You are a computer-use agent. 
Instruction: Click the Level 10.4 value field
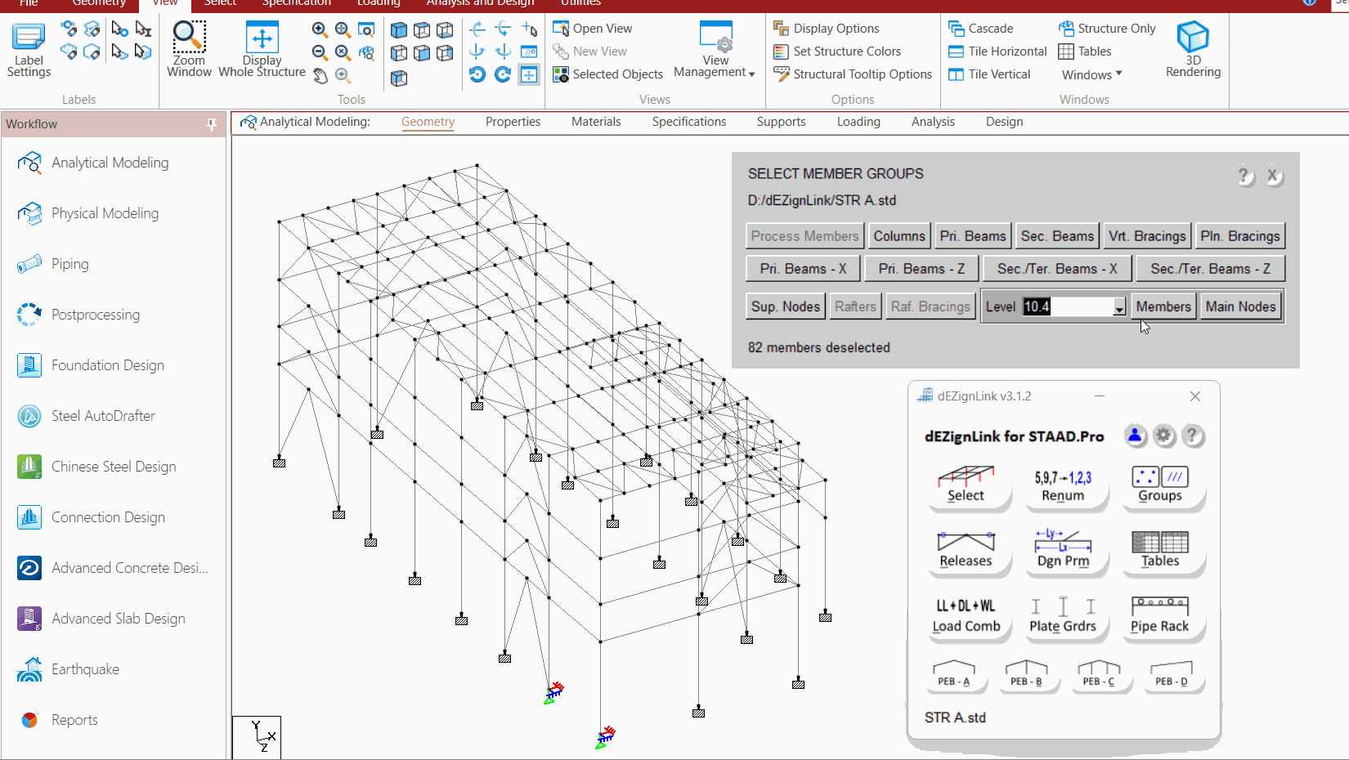pyautogui.click(x=1067, y=307)
